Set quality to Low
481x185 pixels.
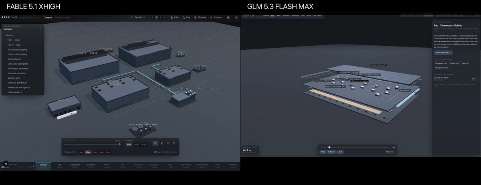point(108,152)
